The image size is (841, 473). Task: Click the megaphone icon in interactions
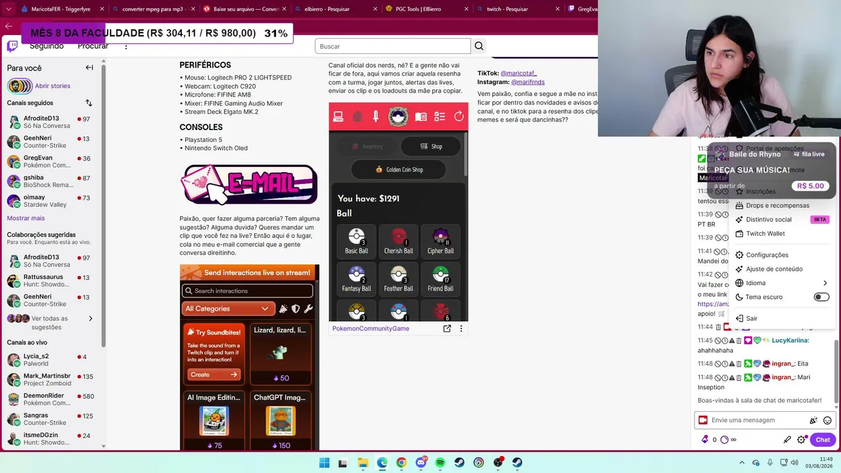coord(283,309)
